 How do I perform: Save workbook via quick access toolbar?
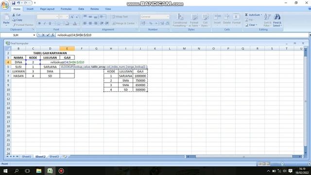tap(14, 3)
